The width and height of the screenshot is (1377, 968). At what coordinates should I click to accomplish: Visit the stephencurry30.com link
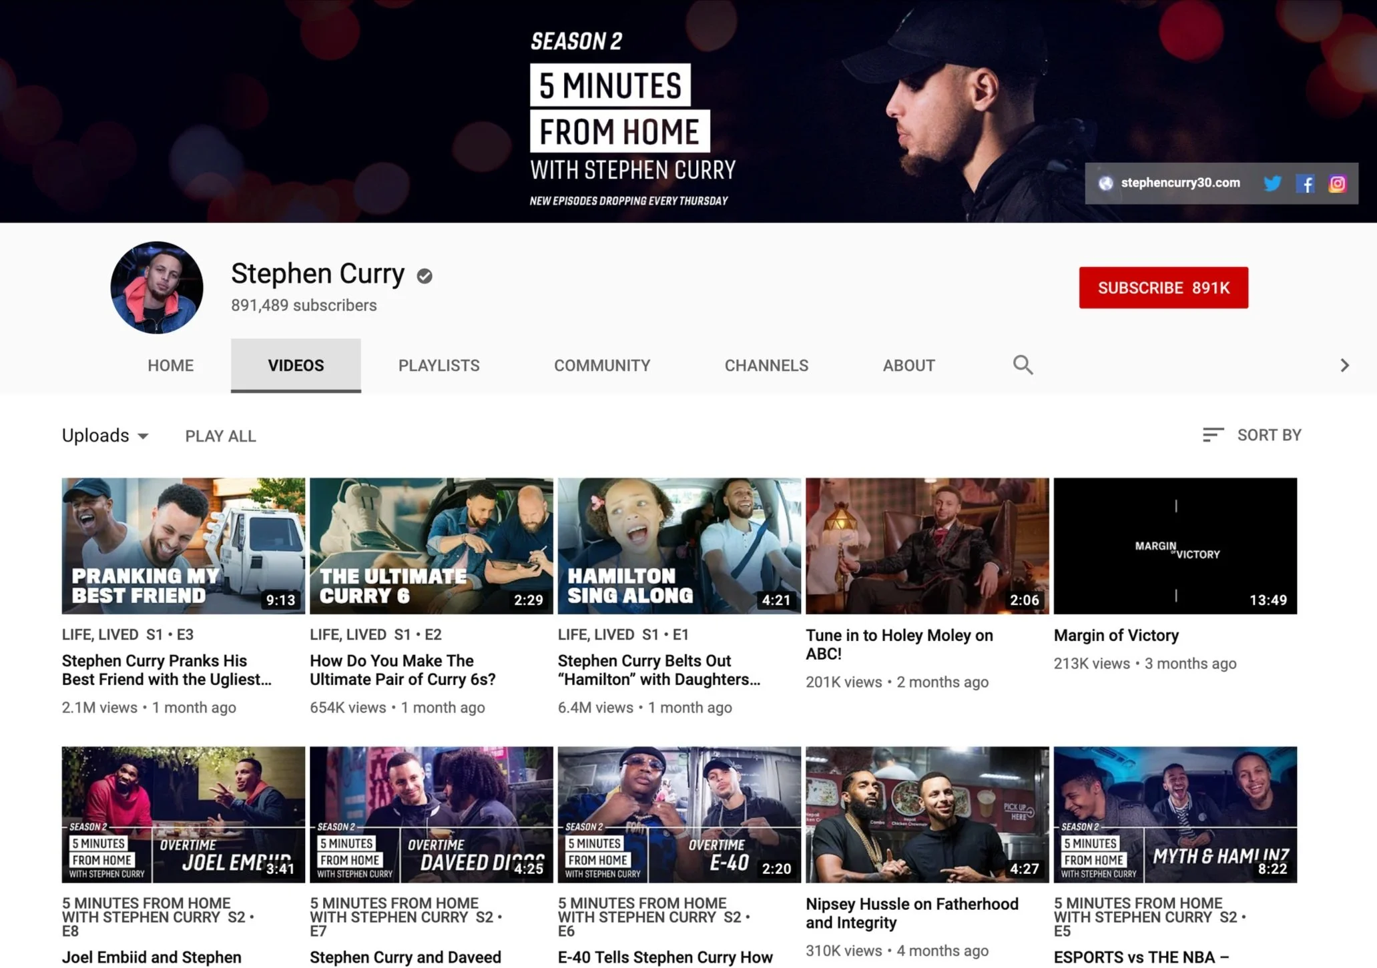[x=1180, y=183]
